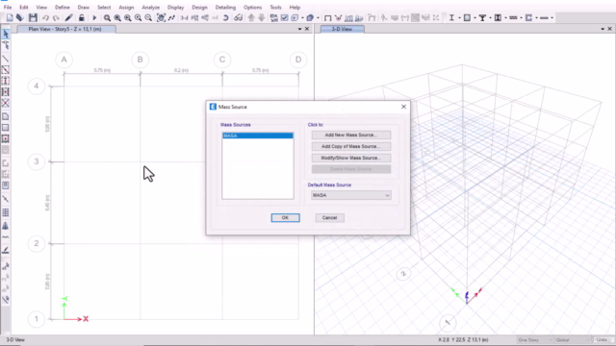
Task: Expand the 3-D View window options arrow
Action: tap(603, 29)
